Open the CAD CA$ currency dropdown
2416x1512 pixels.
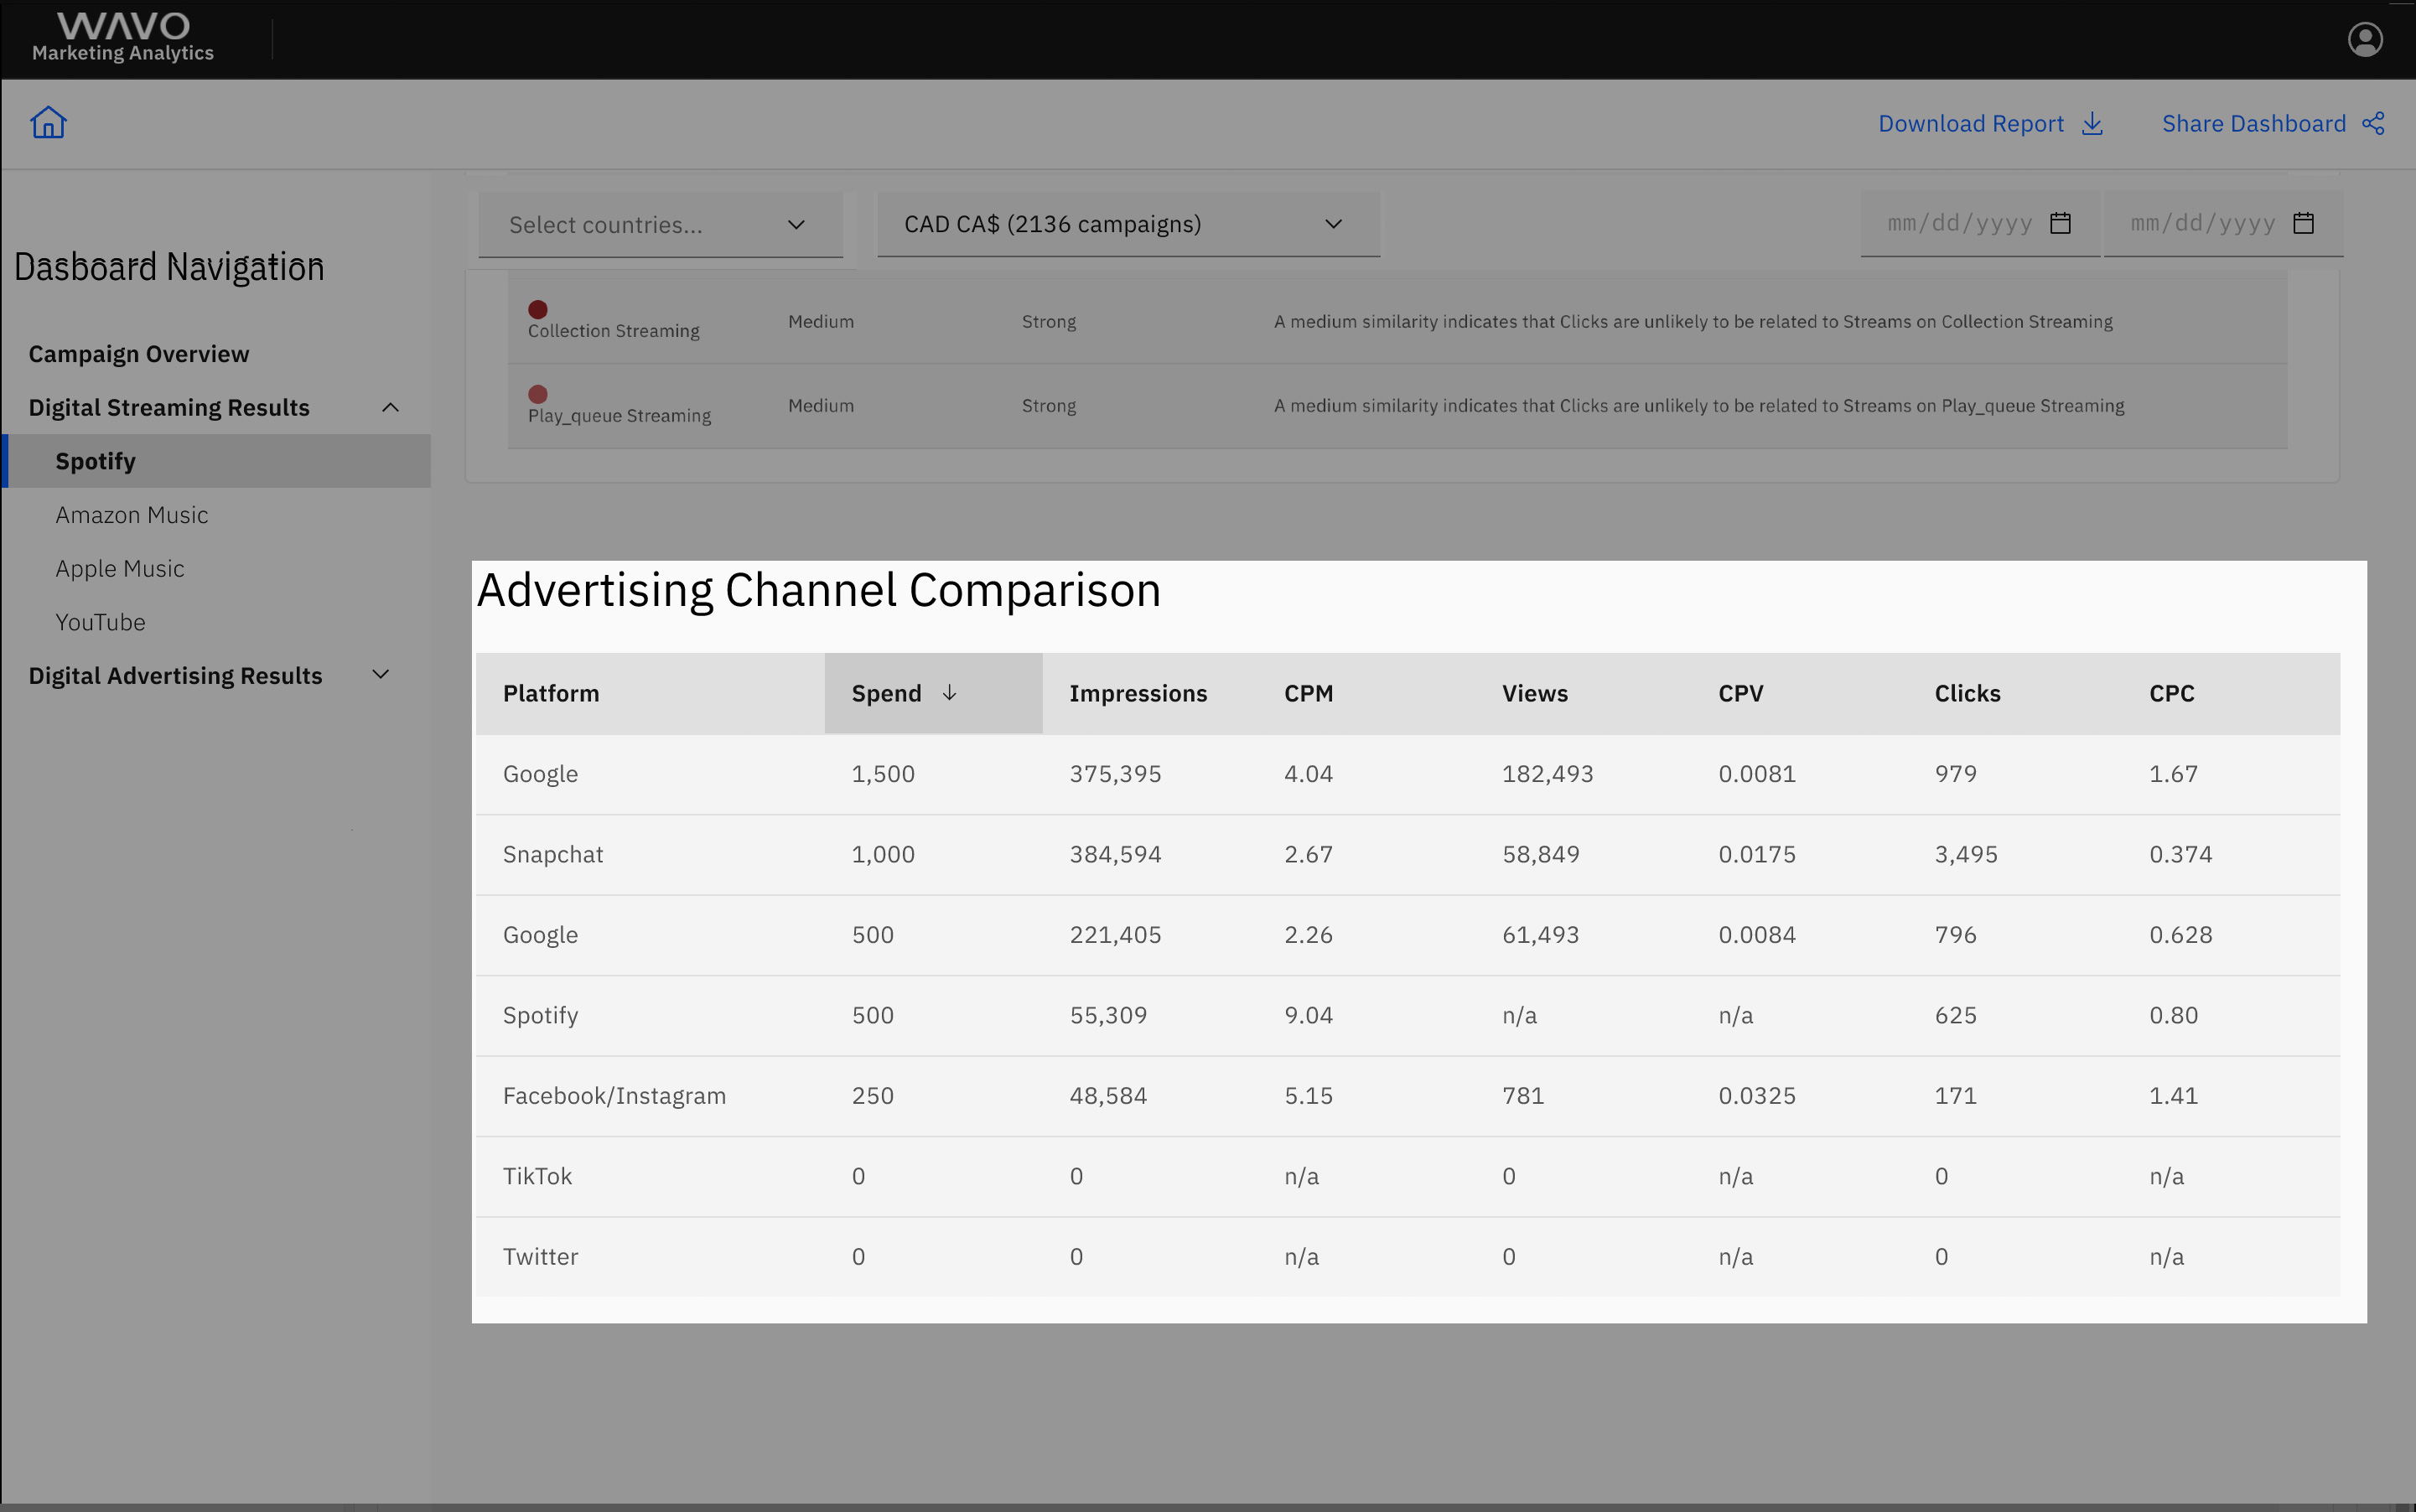pyautogui.click(x=1128, y=224)
